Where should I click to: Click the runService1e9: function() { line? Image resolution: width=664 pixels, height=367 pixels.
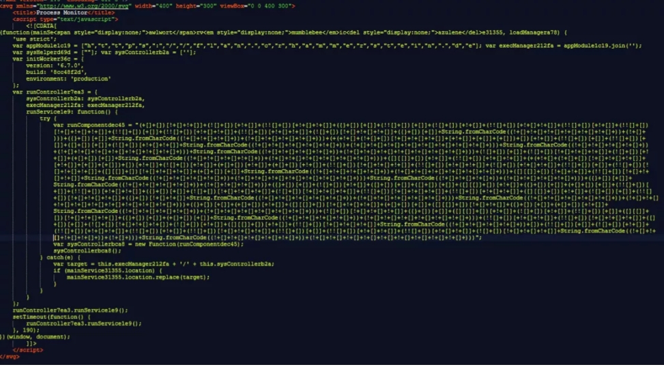coord(72,112)
